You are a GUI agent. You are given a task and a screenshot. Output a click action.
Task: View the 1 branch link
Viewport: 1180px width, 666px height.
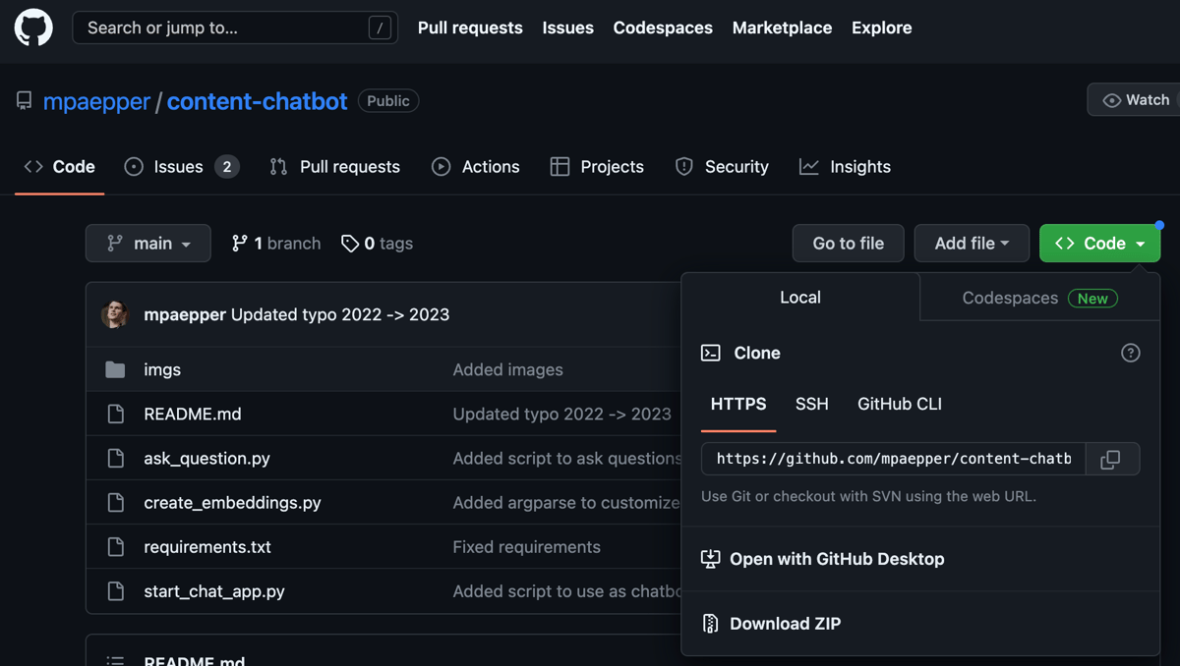point(276,243)
